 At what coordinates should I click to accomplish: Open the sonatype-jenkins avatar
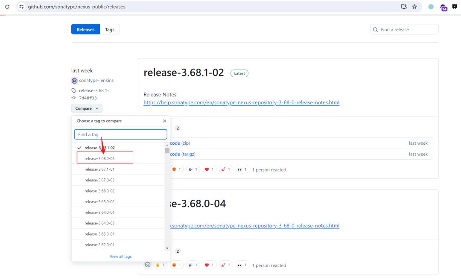coord(74,81)
